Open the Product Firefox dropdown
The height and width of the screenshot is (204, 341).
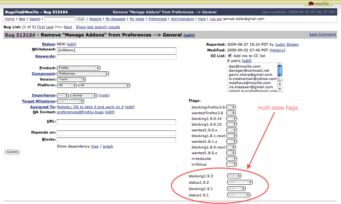(78, 68)
